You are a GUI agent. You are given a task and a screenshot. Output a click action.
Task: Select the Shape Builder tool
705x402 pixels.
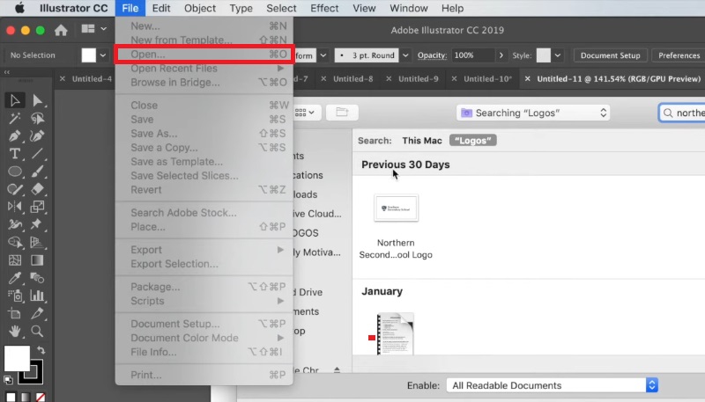point(15,242)
